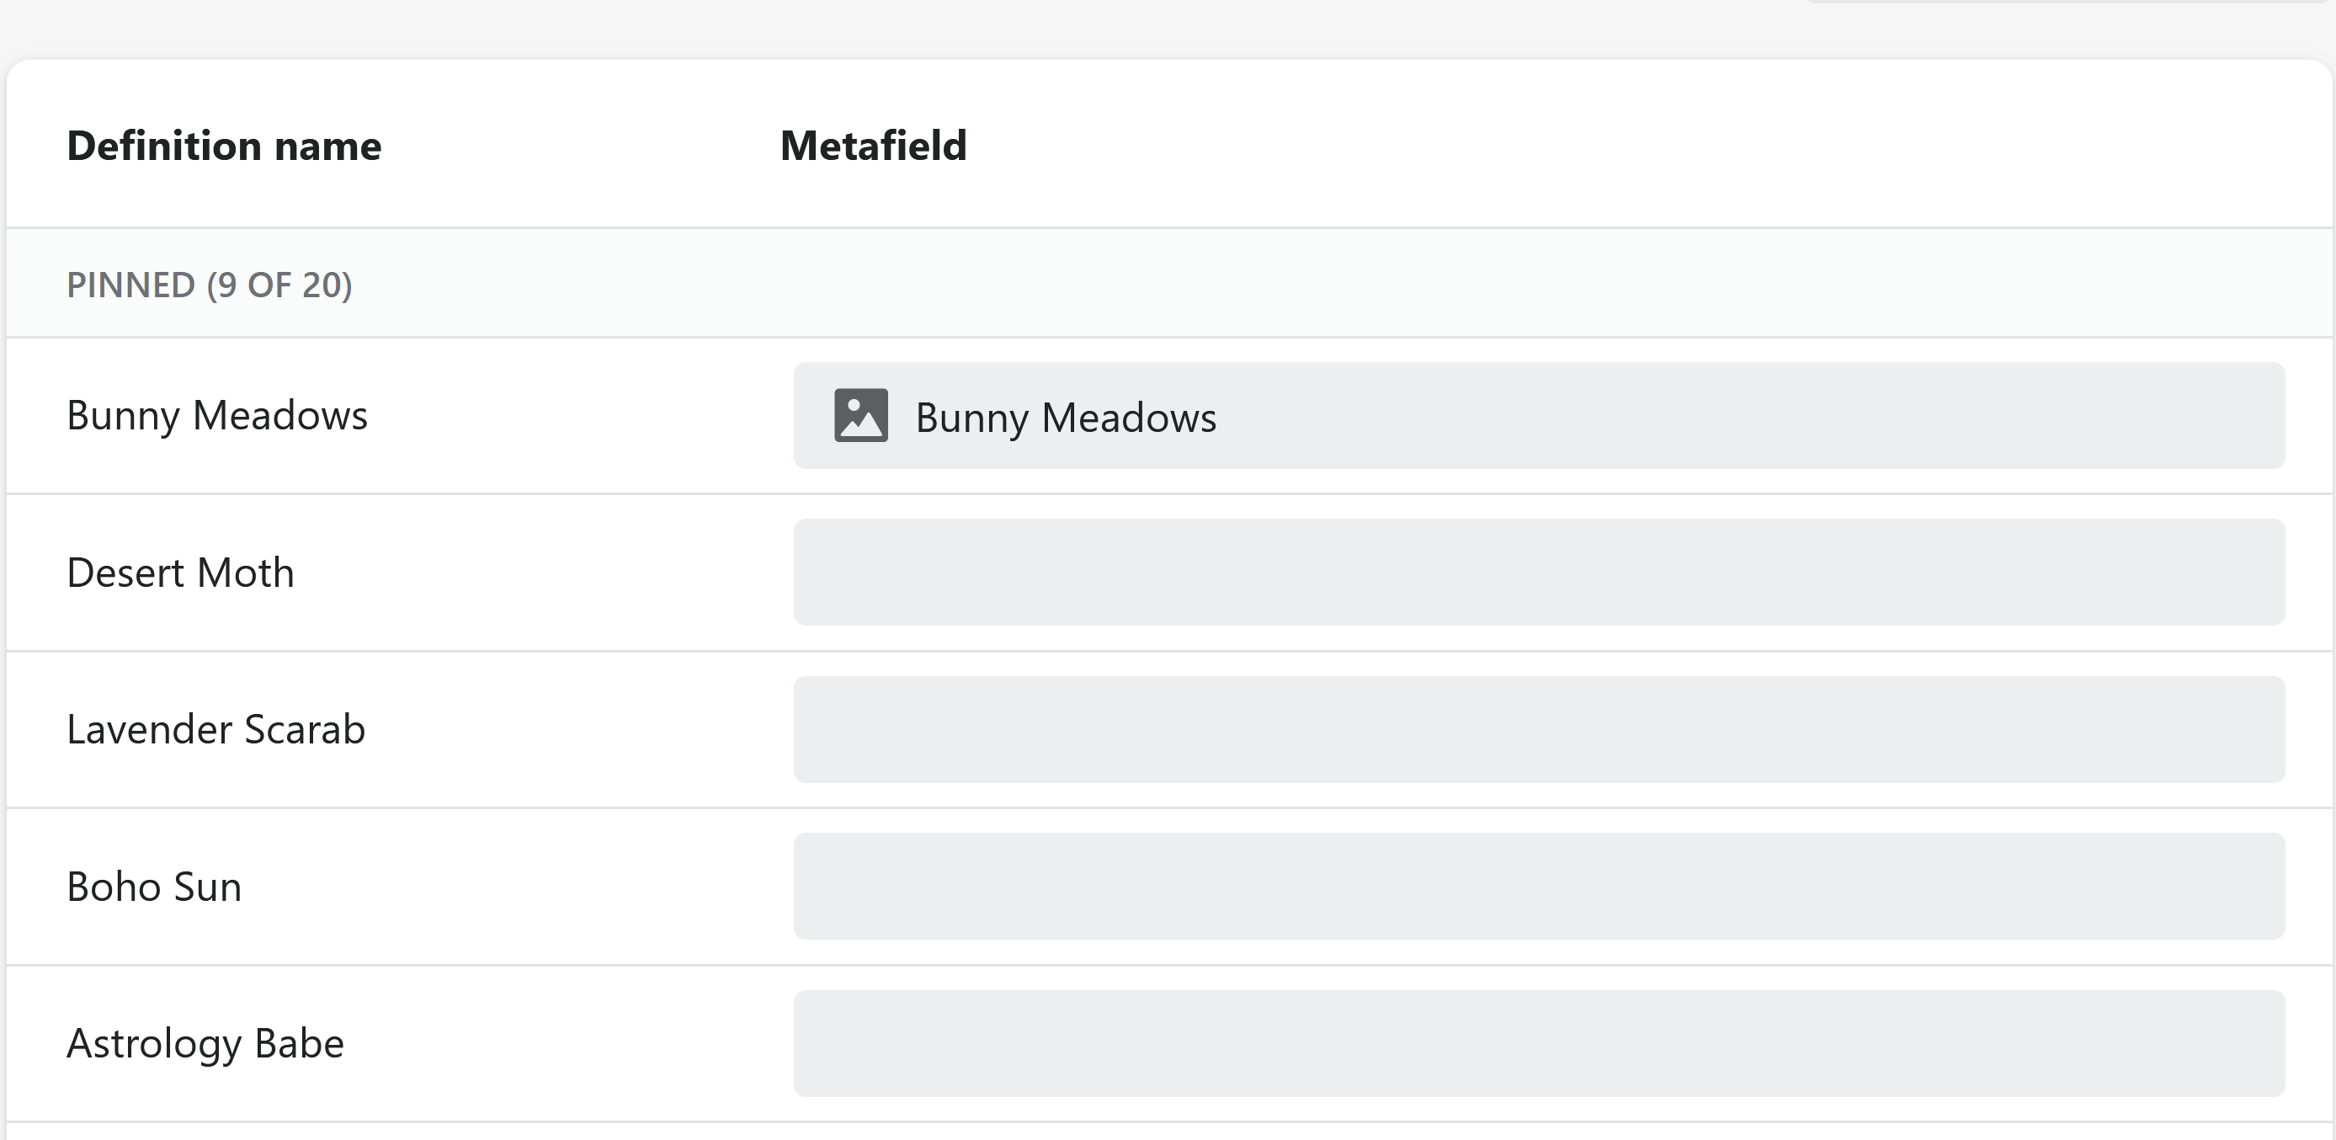Click the image icon in Bunny Meadows metafield

coord(860,415)
